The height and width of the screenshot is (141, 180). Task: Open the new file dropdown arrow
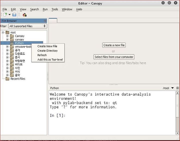pos(9,15)
